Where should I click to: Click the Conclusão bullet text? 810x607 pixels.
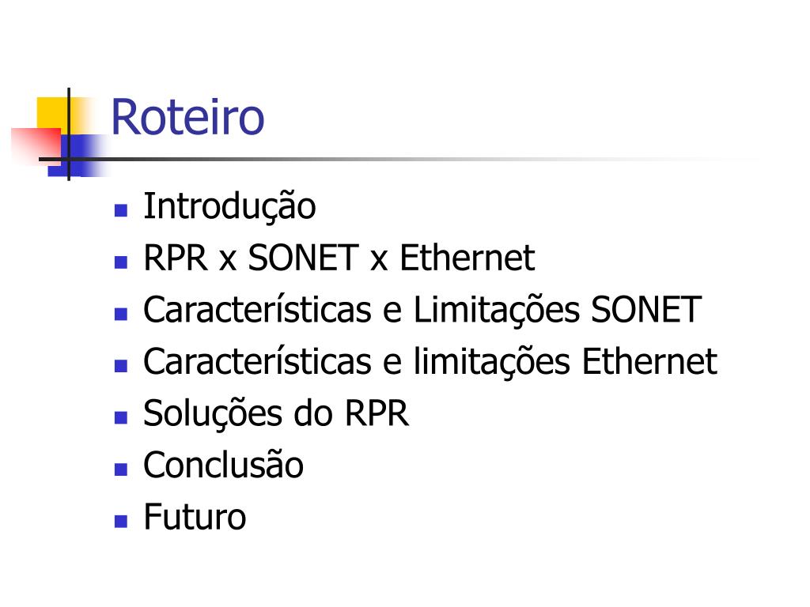click(223, 465)
